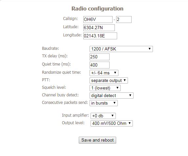Click the Radio configuration heading
Image resolution: width=188 pixels, height=156 pixels.
97,9
